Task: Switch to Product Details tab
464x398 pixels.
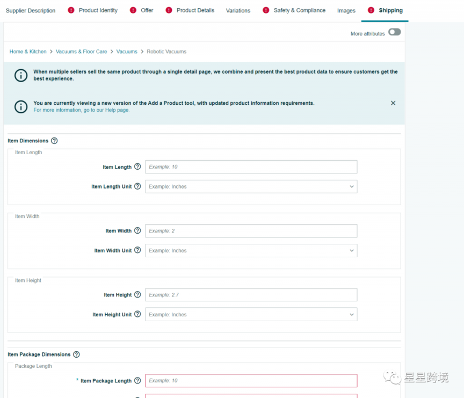Action: 195,10
